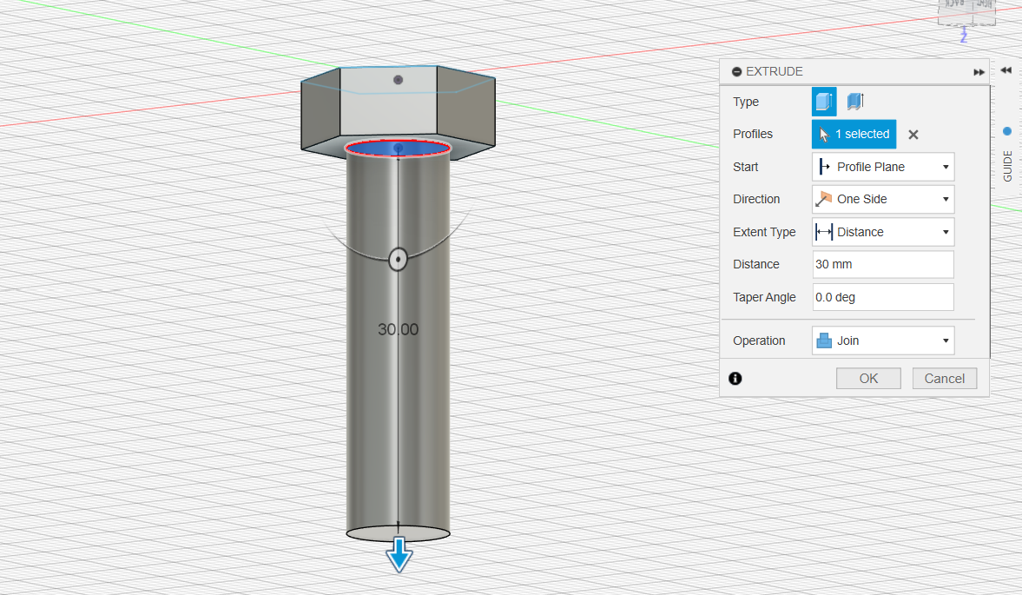The image size is (1022, 595).
Task: Select the Thin Extrude type icon
Action: click(x=855, y=102)
